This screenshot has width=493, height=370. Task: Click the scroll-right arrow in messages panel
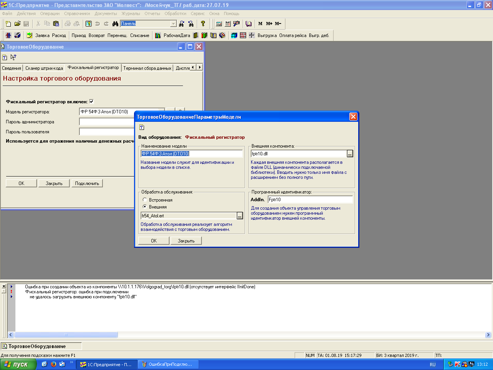coord(488,335)
